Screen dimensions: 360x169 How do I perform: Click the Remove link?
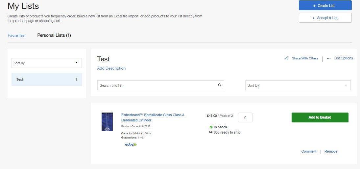click(331, 151)
